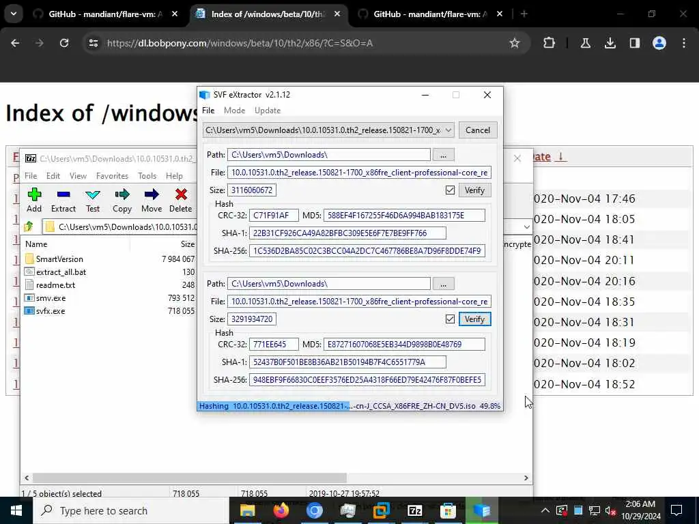Viewport: 699px width, 524px height.
Task: Click the hashing progress bar
Action: click(350, 406)
